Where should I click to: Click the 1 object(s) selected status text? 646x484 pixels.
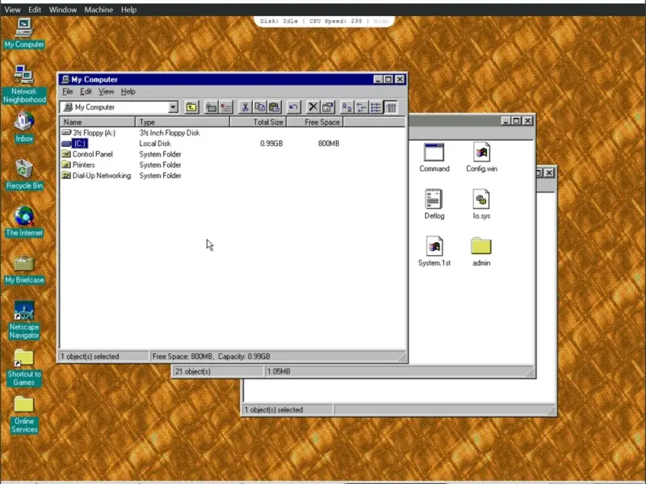tap(90, 357)
